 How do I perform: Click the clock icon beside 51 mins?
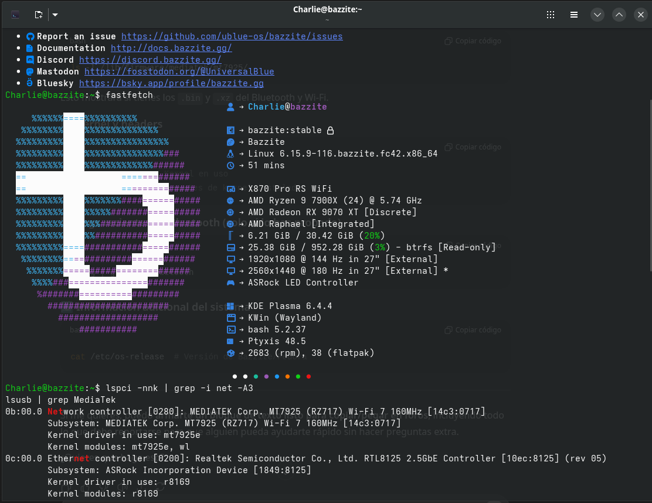230,165
